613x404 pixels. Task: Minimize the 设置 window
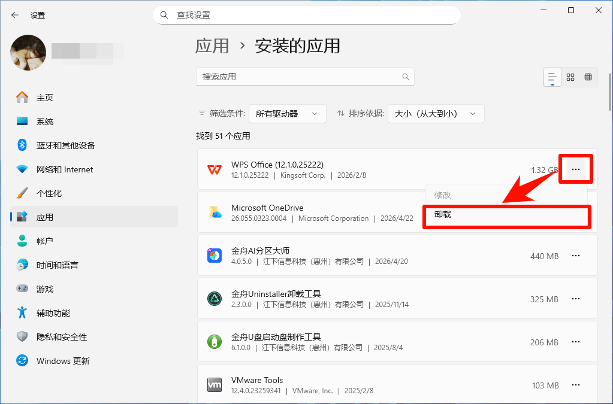pyautogui.click(x=543, y=10)
